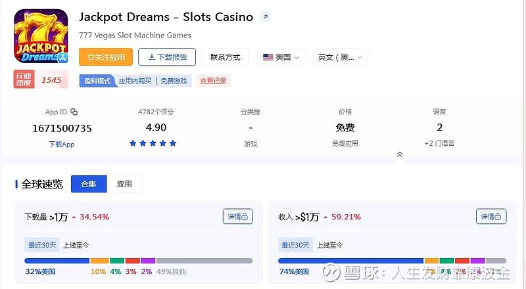
Task: Copy the App ID using copy icon
Action: (x=74, y=112)
